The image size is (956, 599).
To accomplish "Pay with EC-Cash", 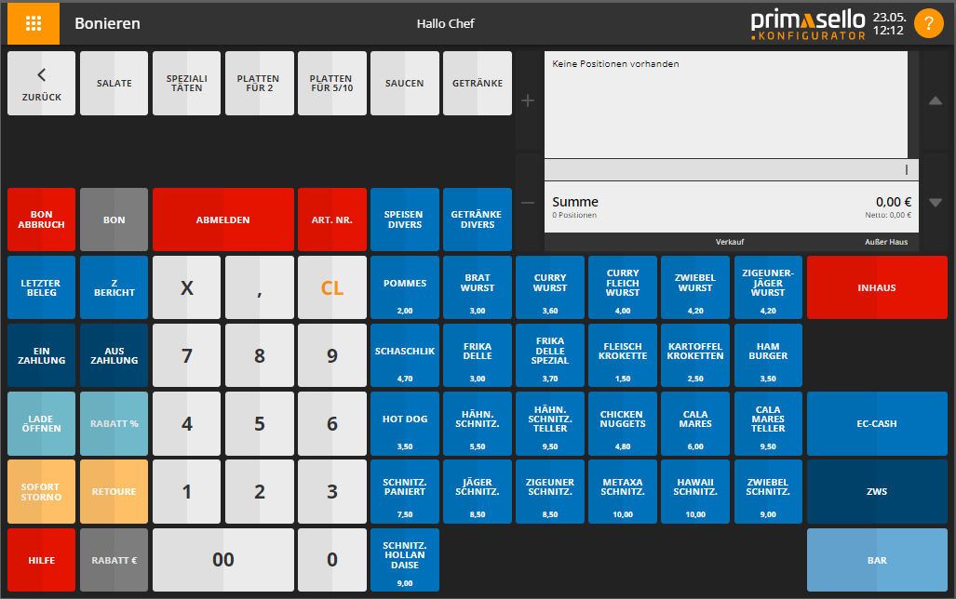I will (x=877, y=423).
